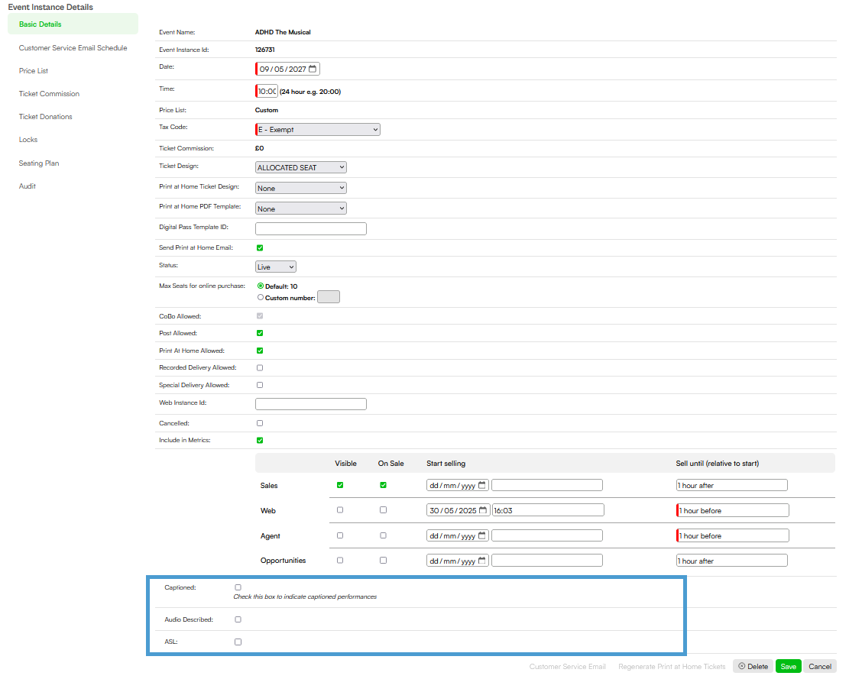Viewport: 849px width, 679px height.
Task: Click Customer Service Email link
Action: [x=568, y=667]
